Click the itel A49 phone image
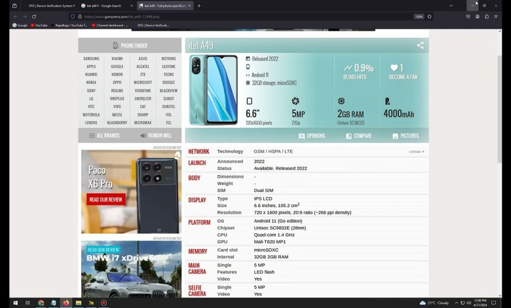 (214, 90)
